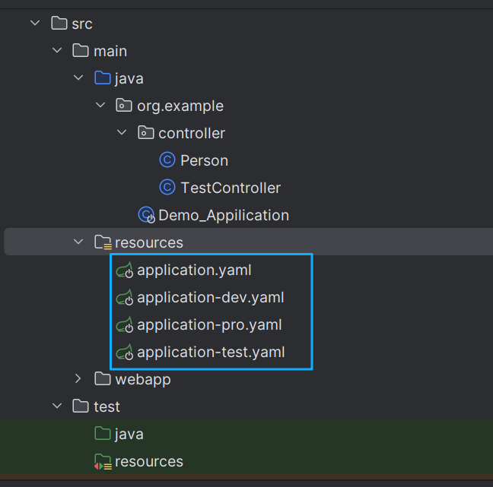Viewport: 493px width, 487px height.
Task: Click the TestController class icon
Action: (167, 187)
